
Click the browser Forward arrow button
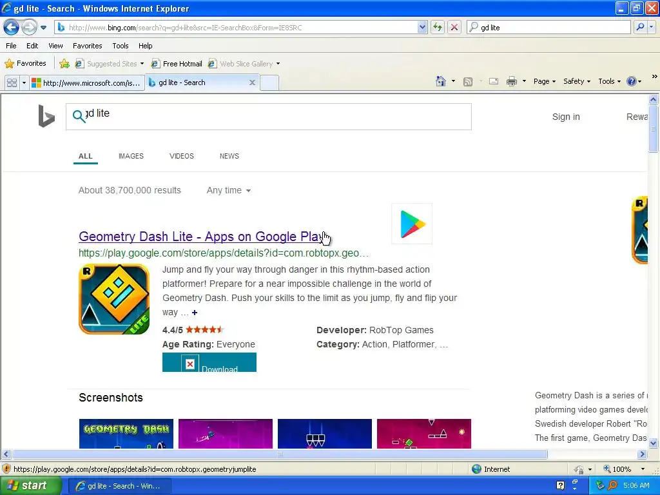pos(29,28)
